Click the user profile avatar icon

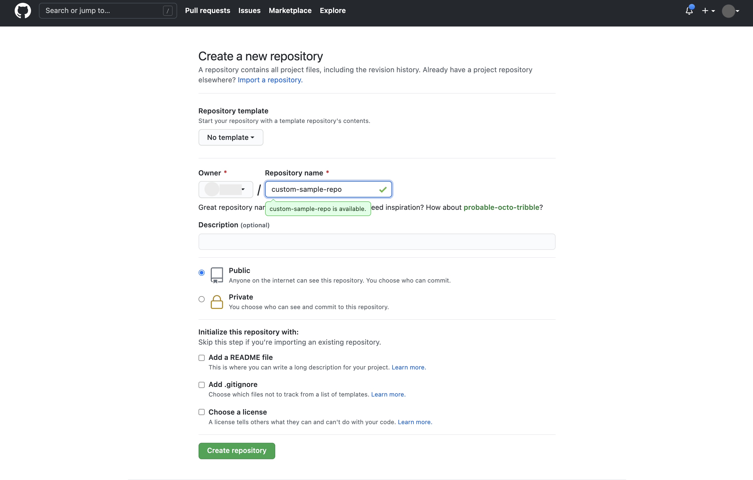tap(729, 10)
